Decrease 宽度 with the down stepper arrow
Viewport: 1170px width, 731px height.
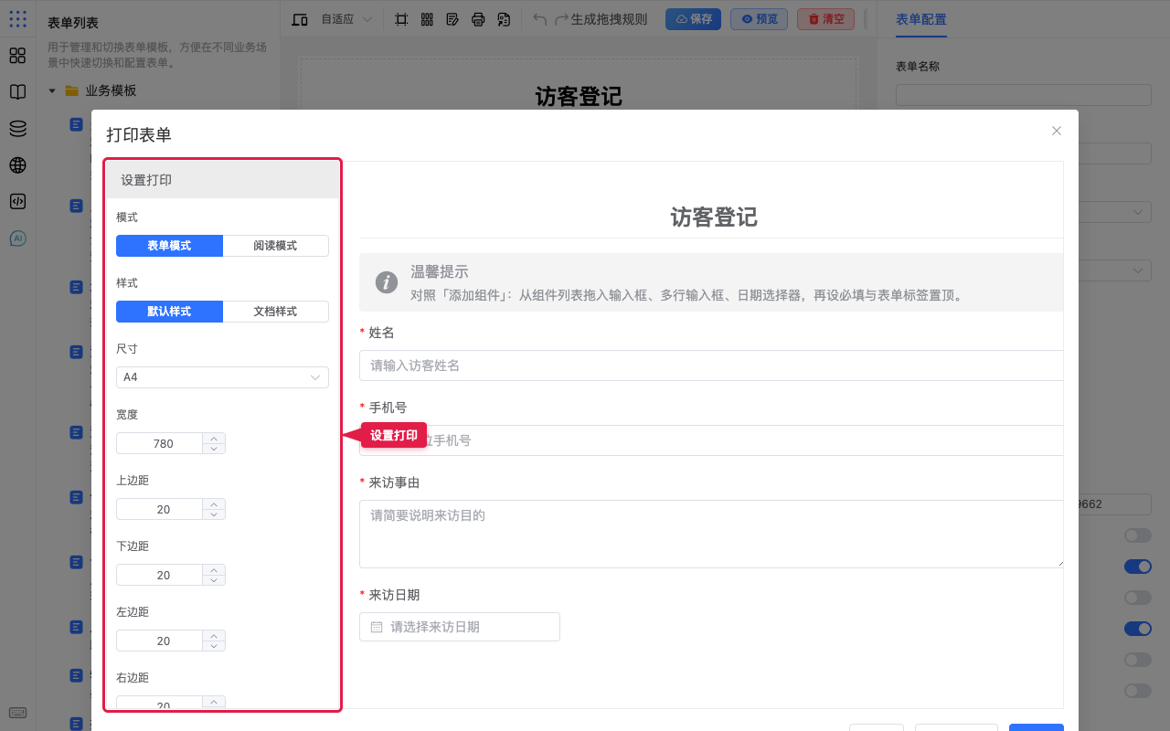click(214, 449)
